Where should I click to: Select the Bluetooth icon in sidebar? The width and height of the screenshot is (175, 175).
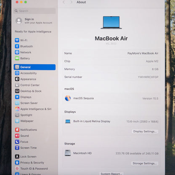pos(17,46)
